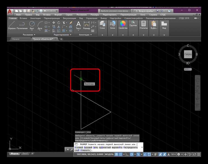Open the Формат menu

click(x=58, y=15)
